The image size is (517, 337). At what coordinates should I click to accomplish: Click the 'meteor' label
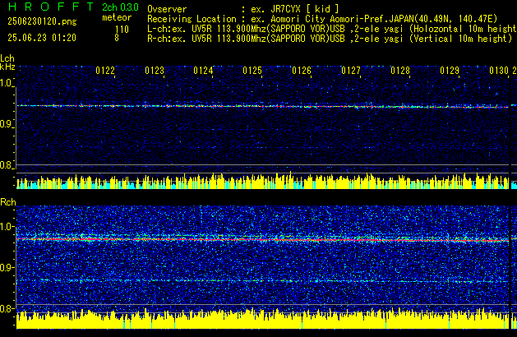pyautogui.click(x=117, y=17)
